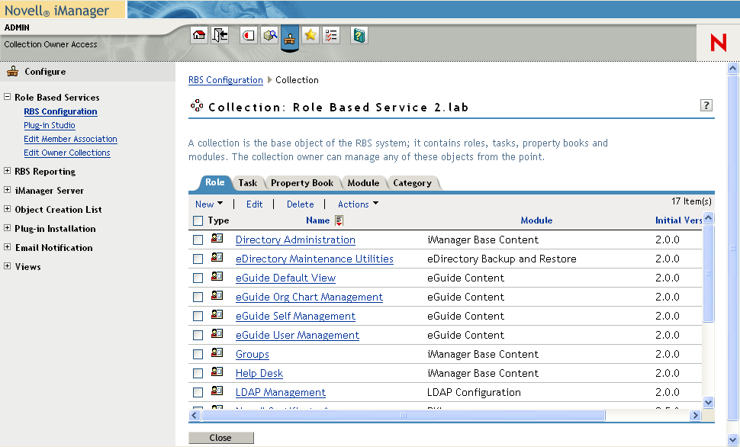Click the Name column sort indicator icon

[x=339, y=220]
